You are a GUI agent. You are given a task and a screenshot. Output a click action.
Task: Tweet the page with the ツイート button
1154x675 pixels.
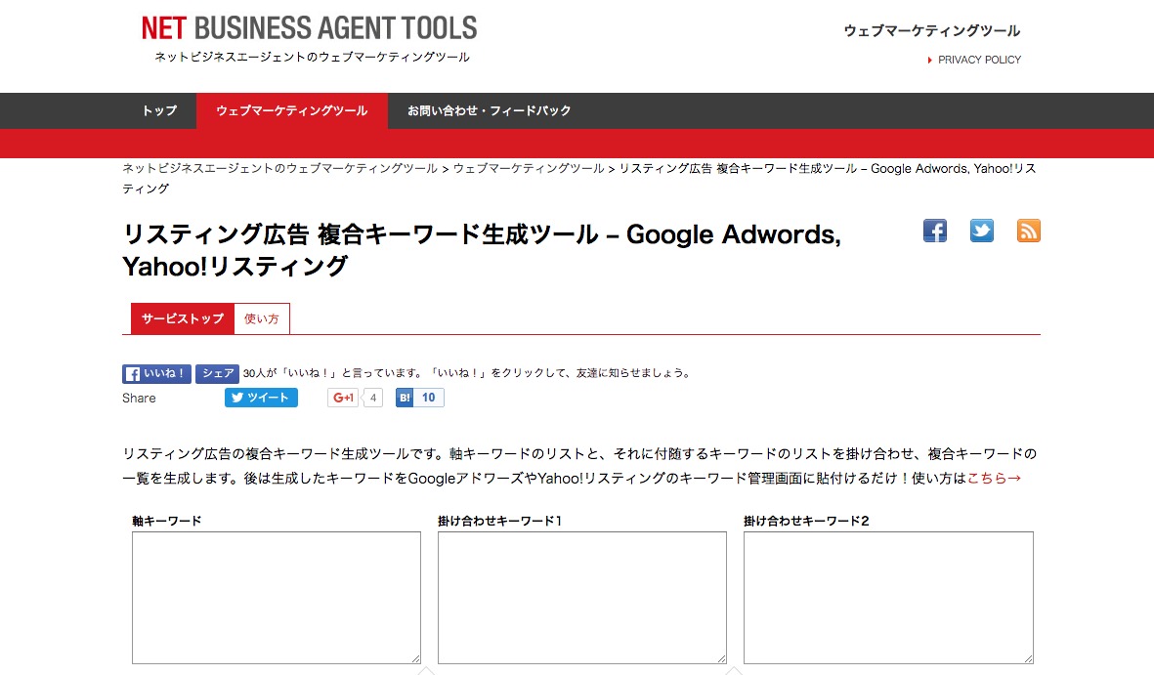tap(261, 398)
